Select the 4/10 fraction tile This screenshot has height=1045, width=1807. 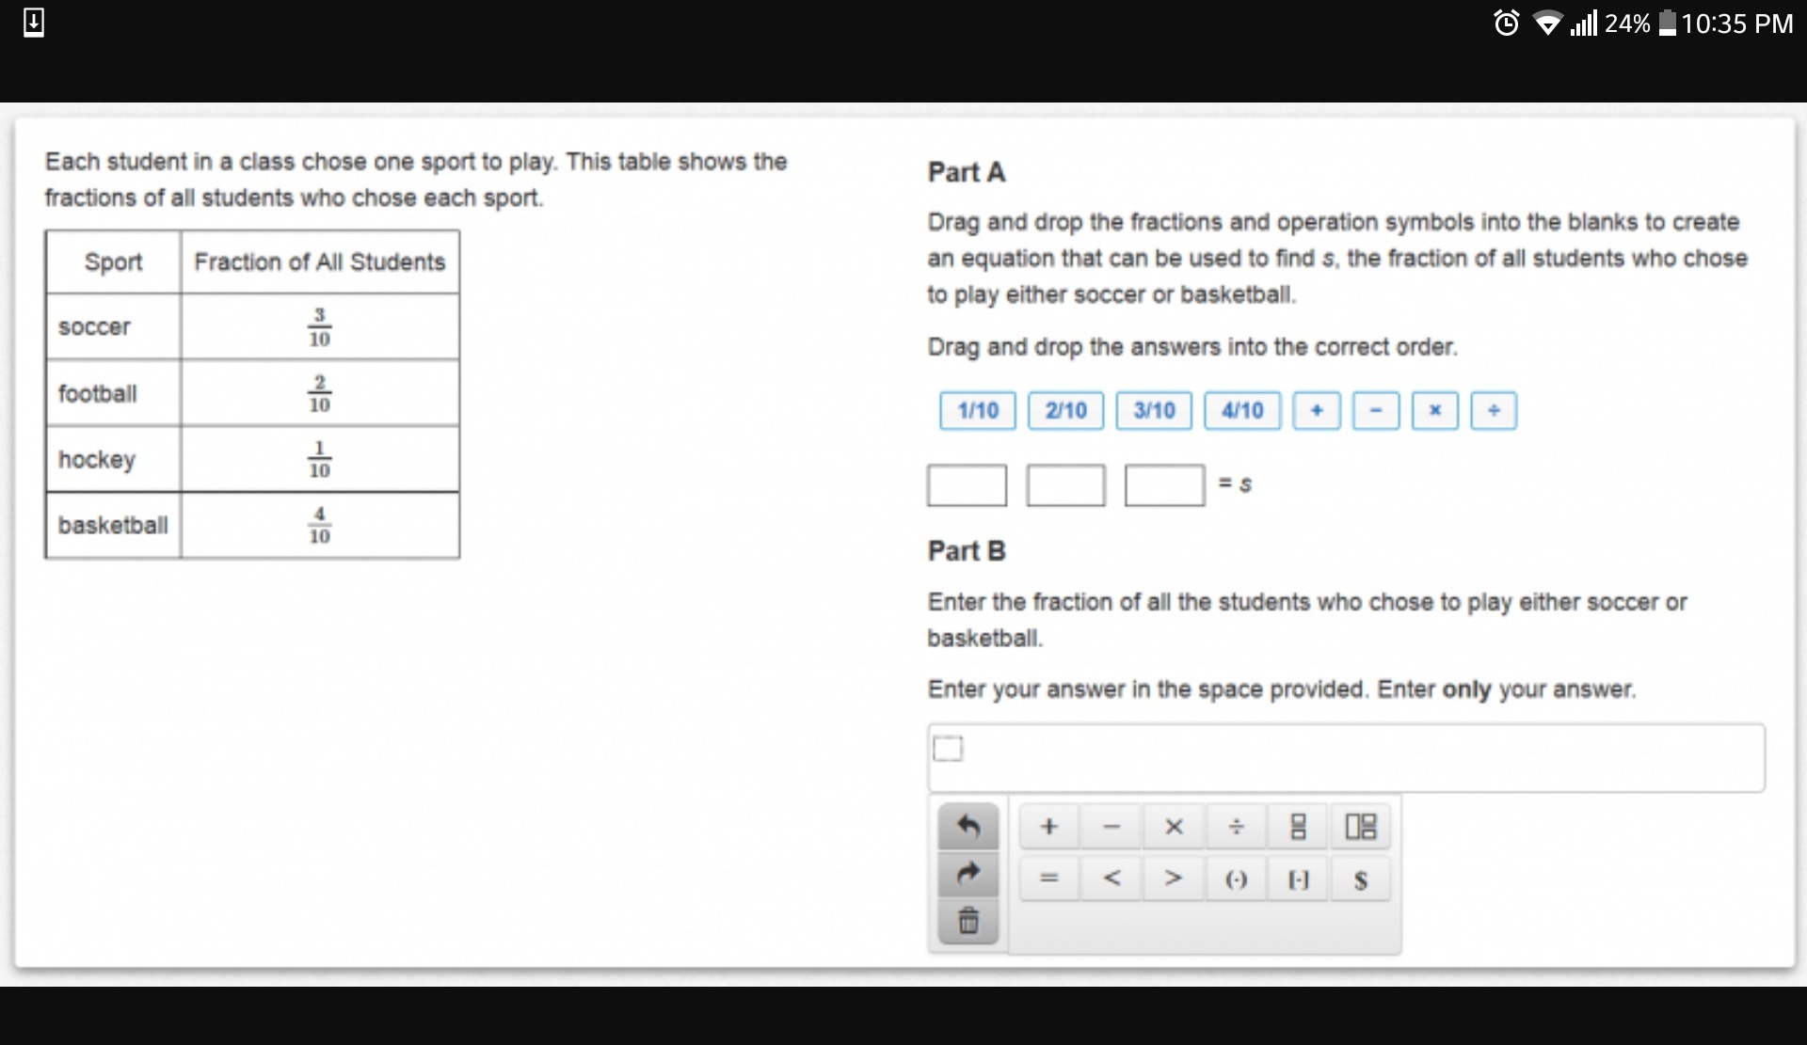pos(1242,411)
